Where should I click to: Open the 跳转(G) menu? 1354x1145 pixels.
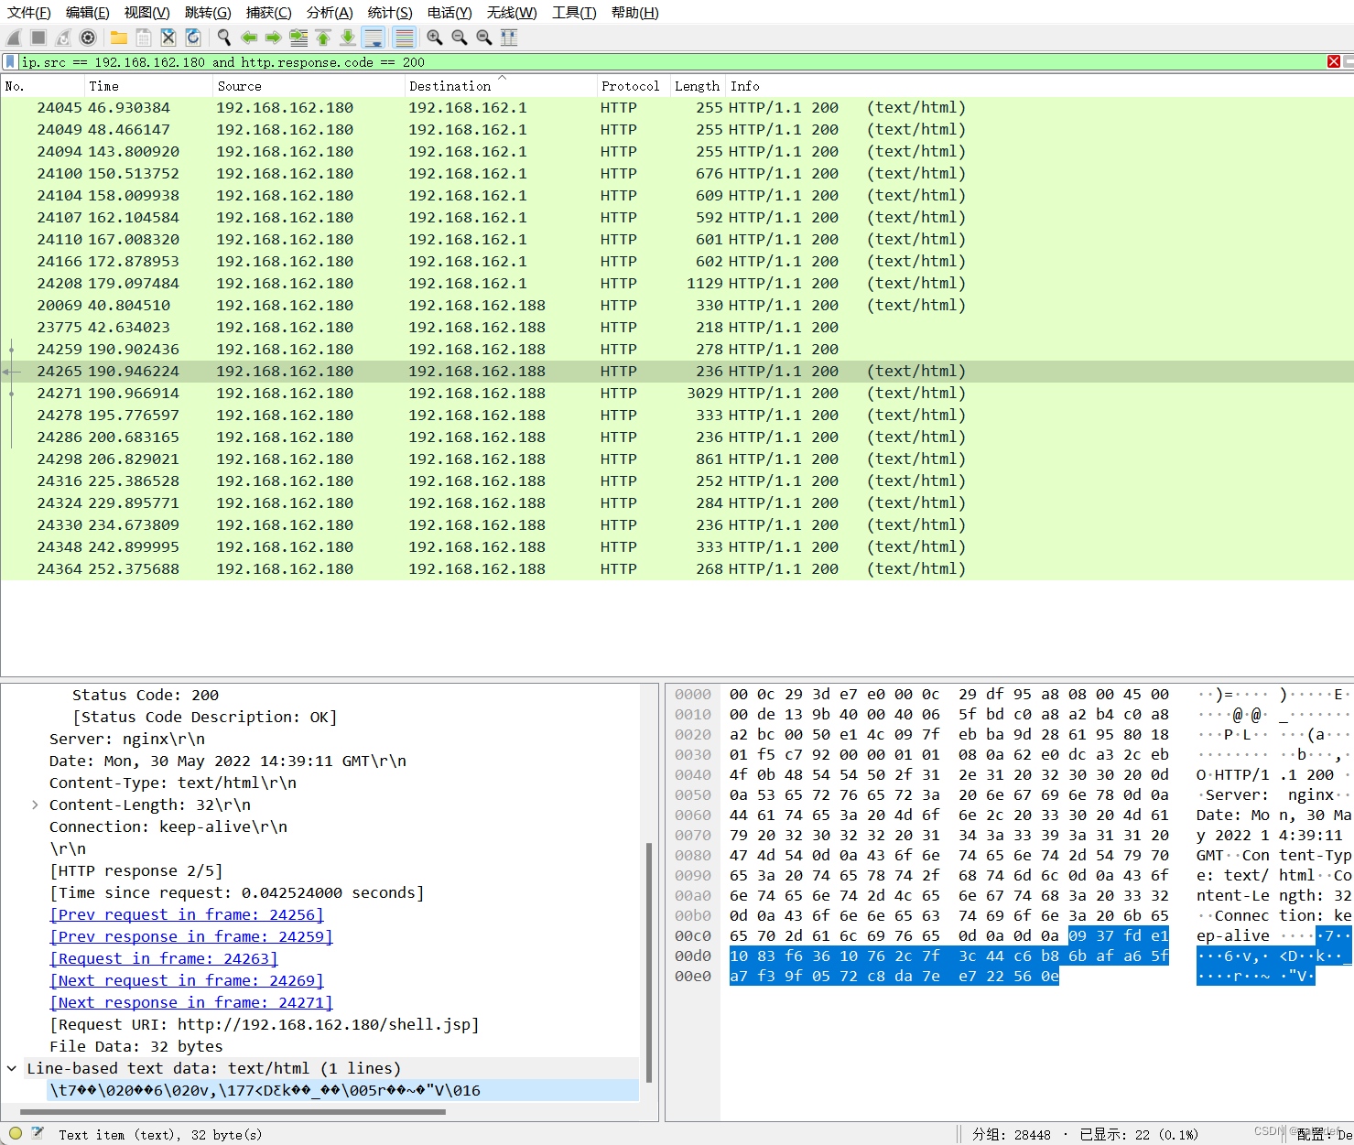[x=208, y=12]
